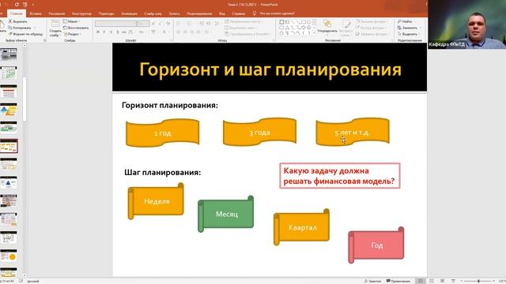The width and height of the screenshot is (506, 284).
Task: Click the Reset (Восстановить) slide icon
Action: [65, 28]
